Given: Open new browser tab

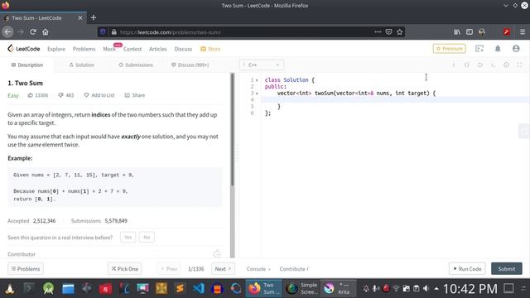Looking at the screenshot, I should (x=94, y=17).
